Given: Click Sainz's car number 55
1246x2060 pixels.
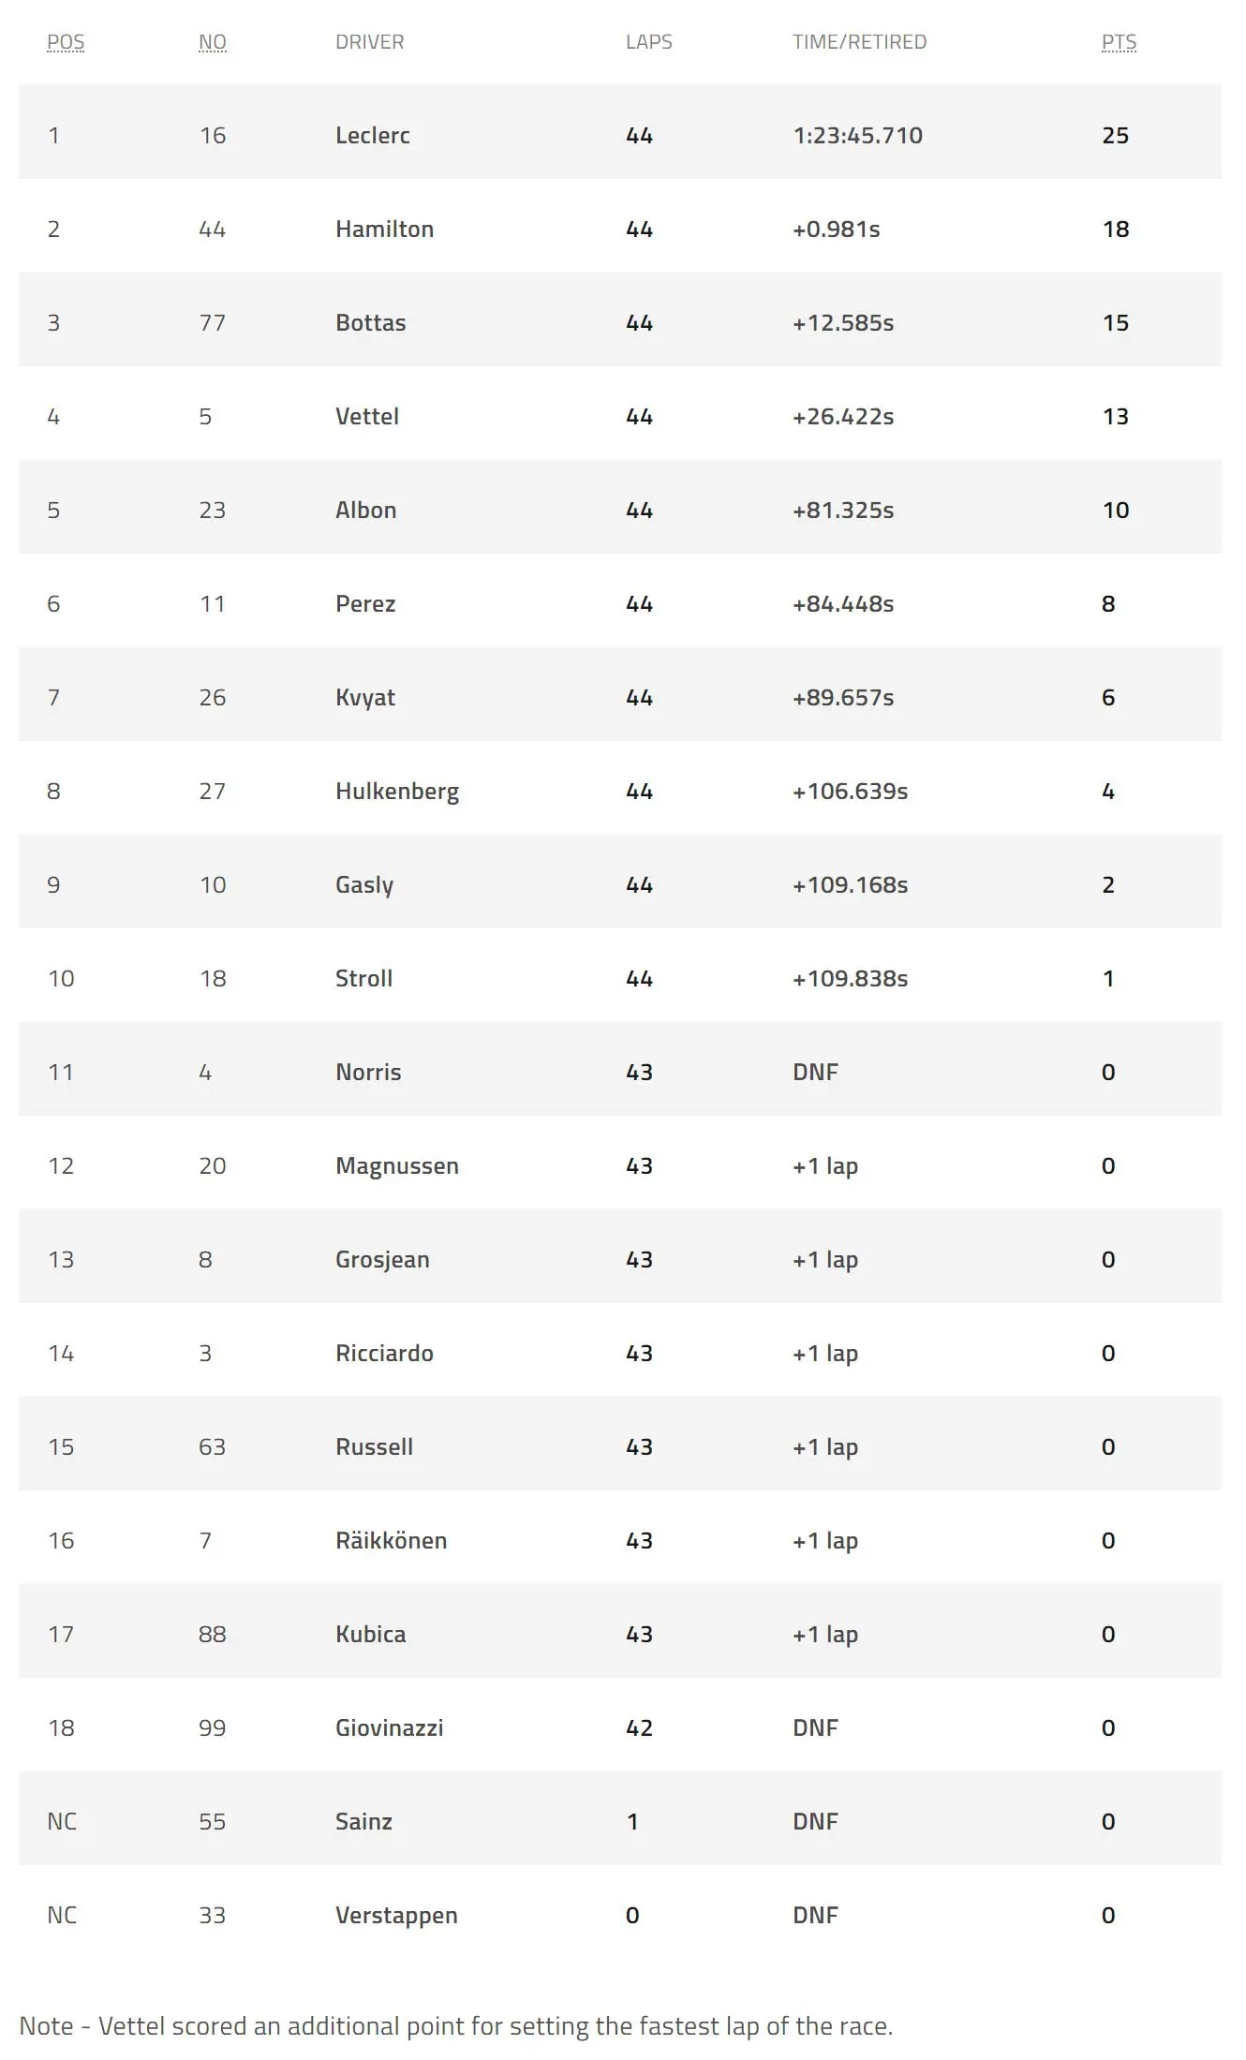Looking at the screenshot, I should pos(213,1822).
